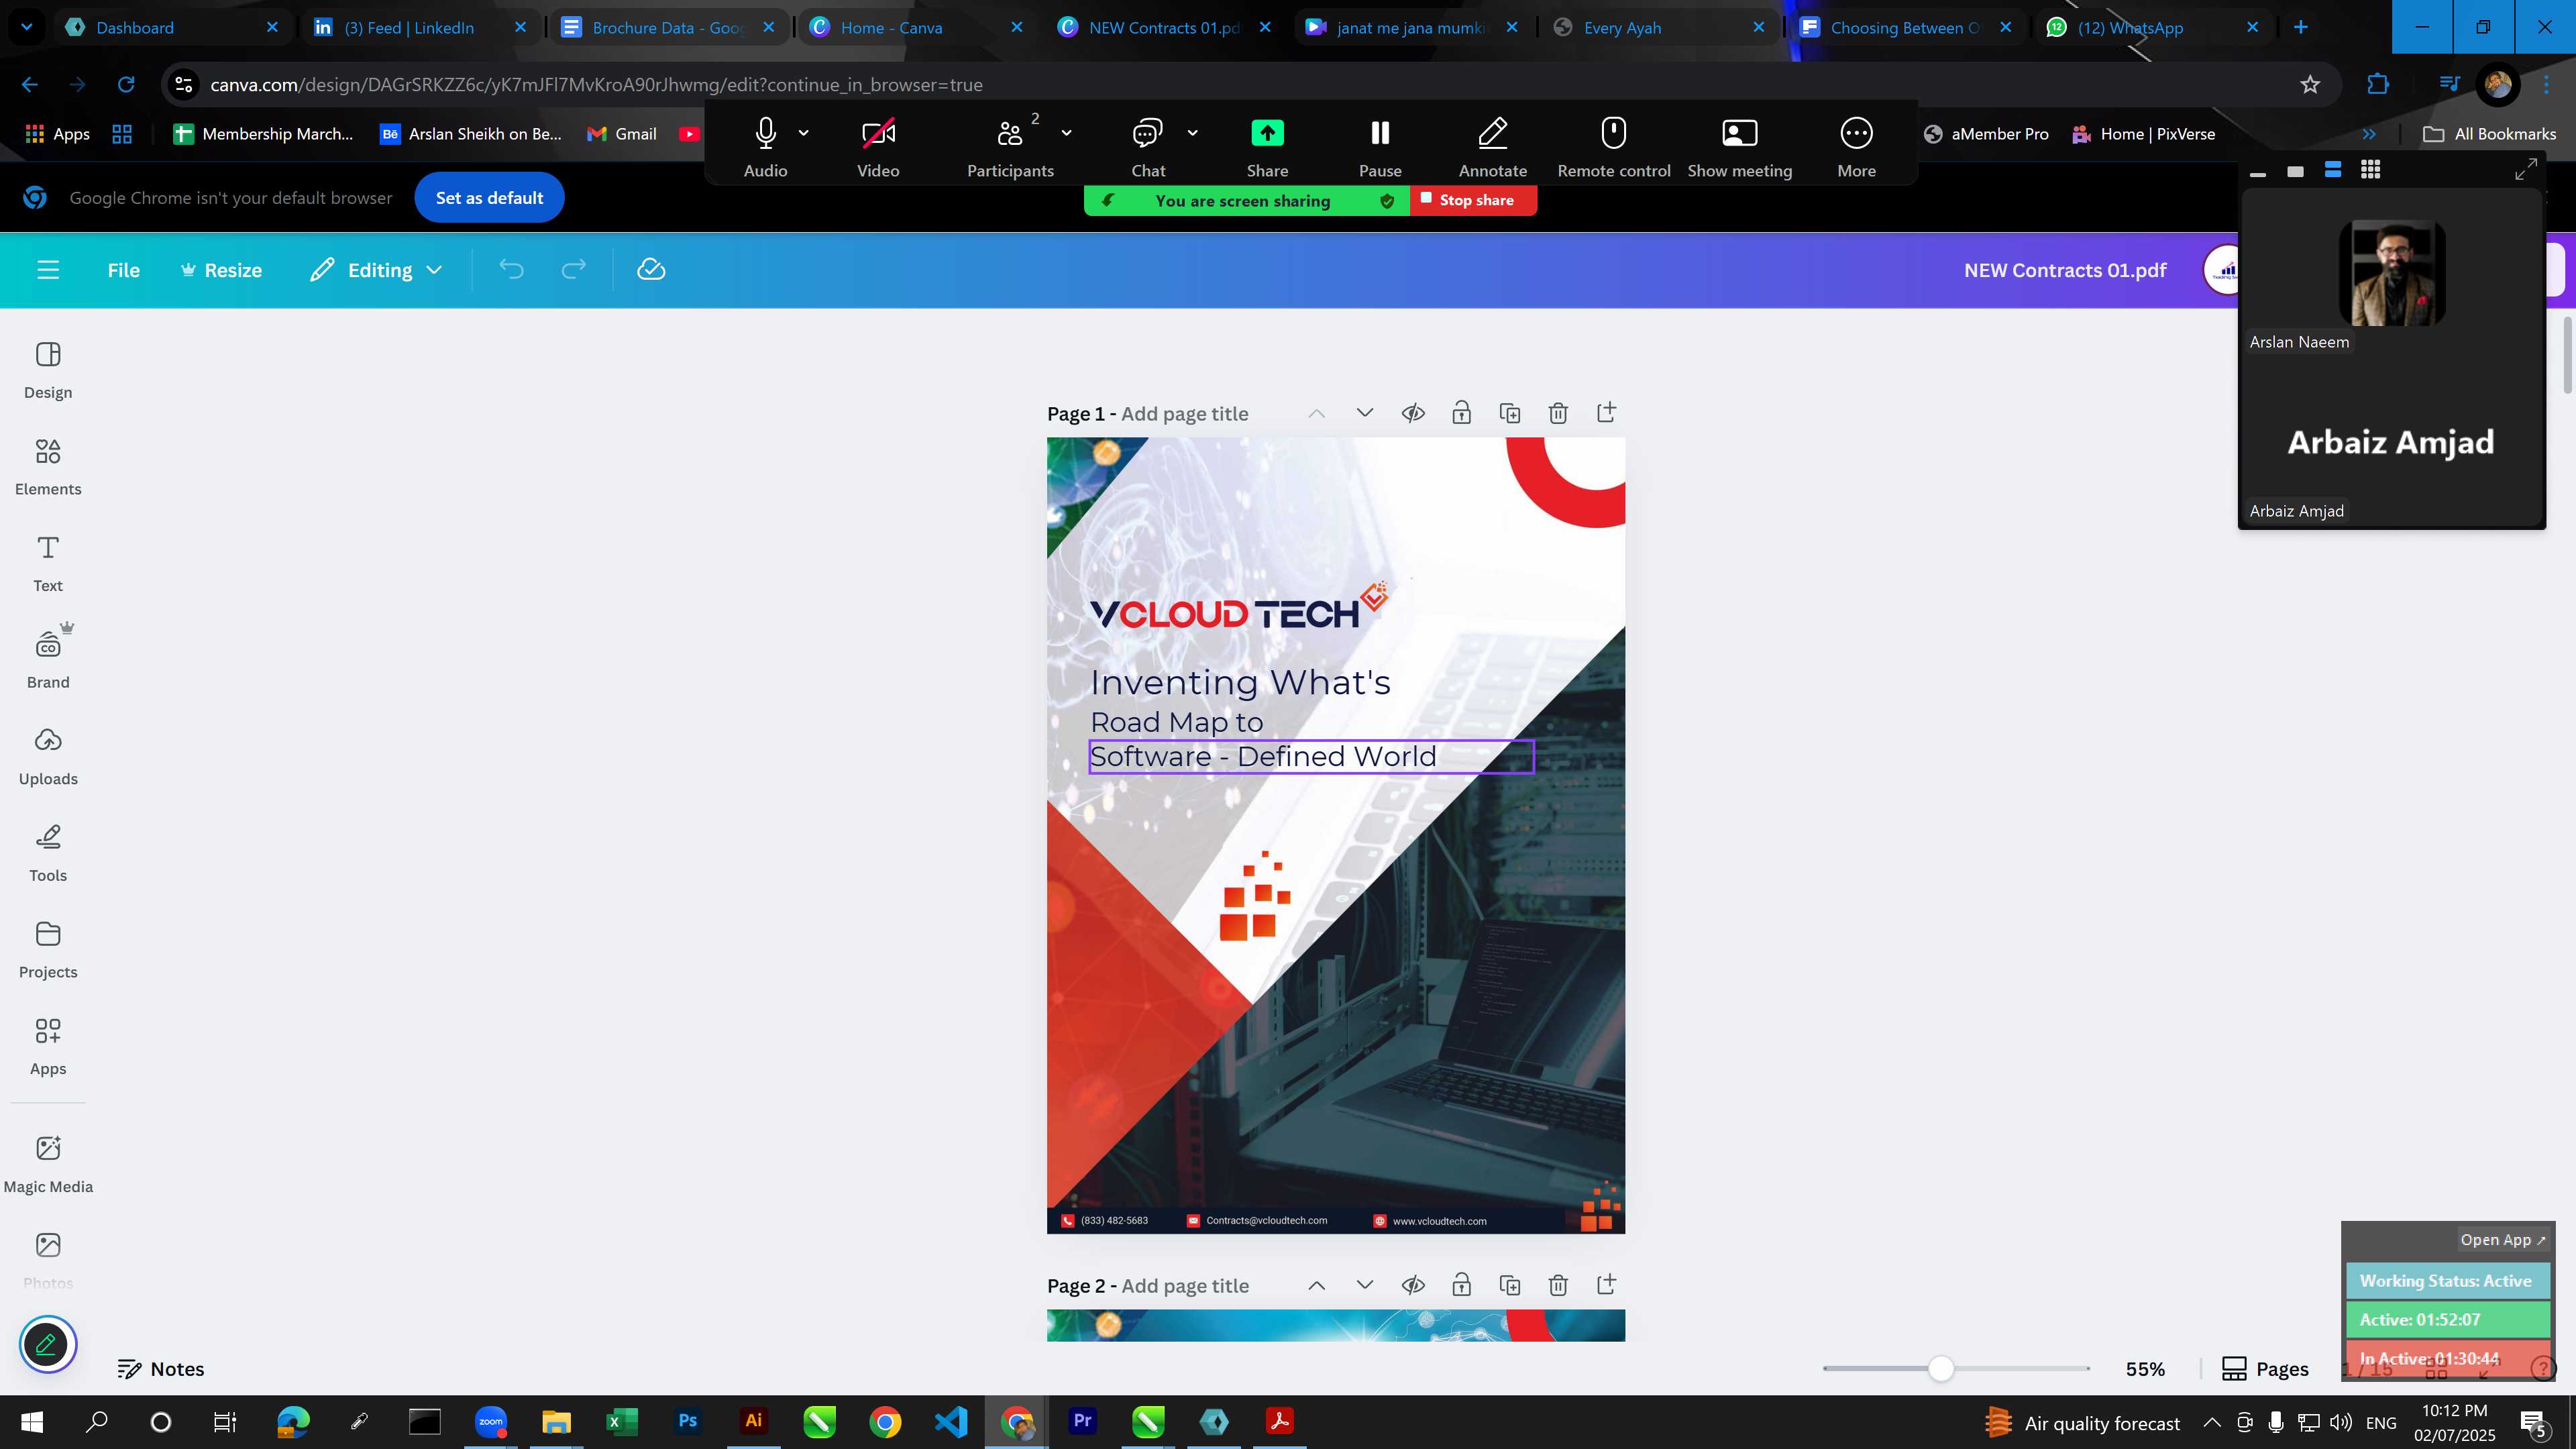Image resolution: width=2576 pixels, height=1449 pixels.
Task: Move Page 2 up with chevron
Action: [1316, 1285]
